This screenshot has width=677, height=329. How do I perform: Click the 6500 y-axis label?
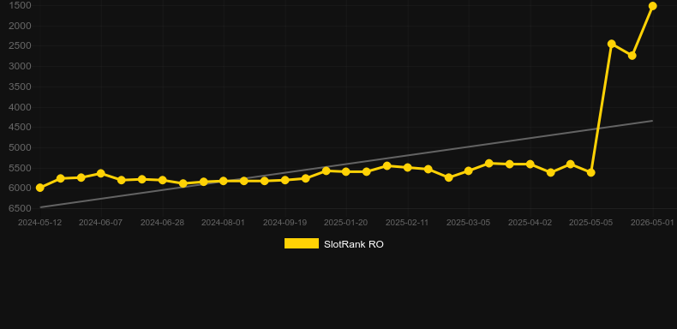tap(20, 208)
